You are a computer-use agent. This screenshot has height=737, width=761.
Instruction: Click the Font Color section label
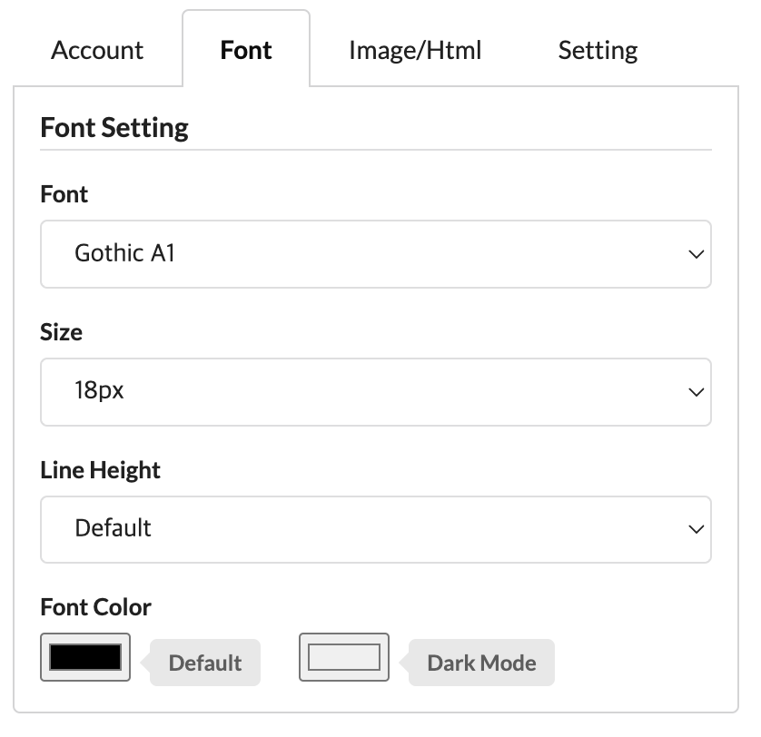pyautogui.click(x=95, y=606)
